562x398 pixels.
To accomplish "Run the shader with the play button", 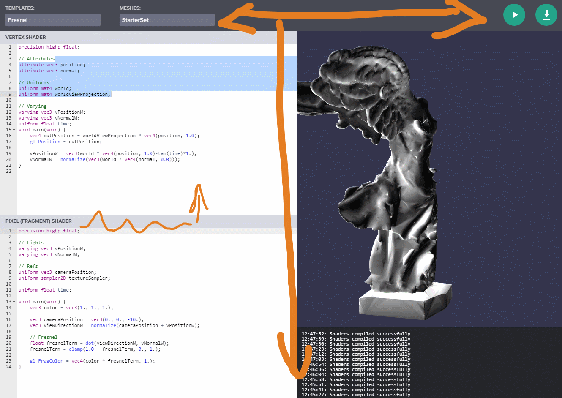I will (x=514, y=15).
